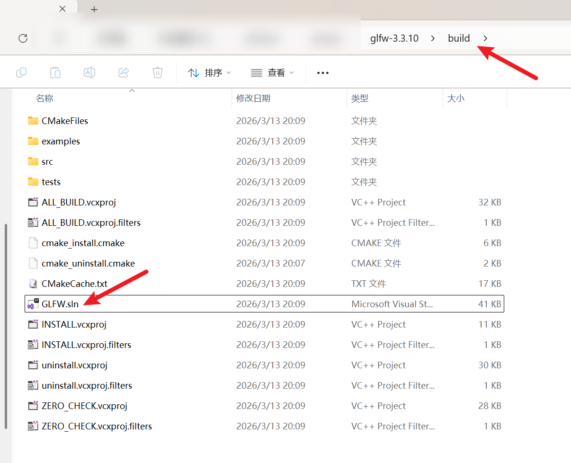Viewport: 571px width, 463px height.
Task: Expand chevron after build in breadcrumb
Action: click(x=485, y=38)
